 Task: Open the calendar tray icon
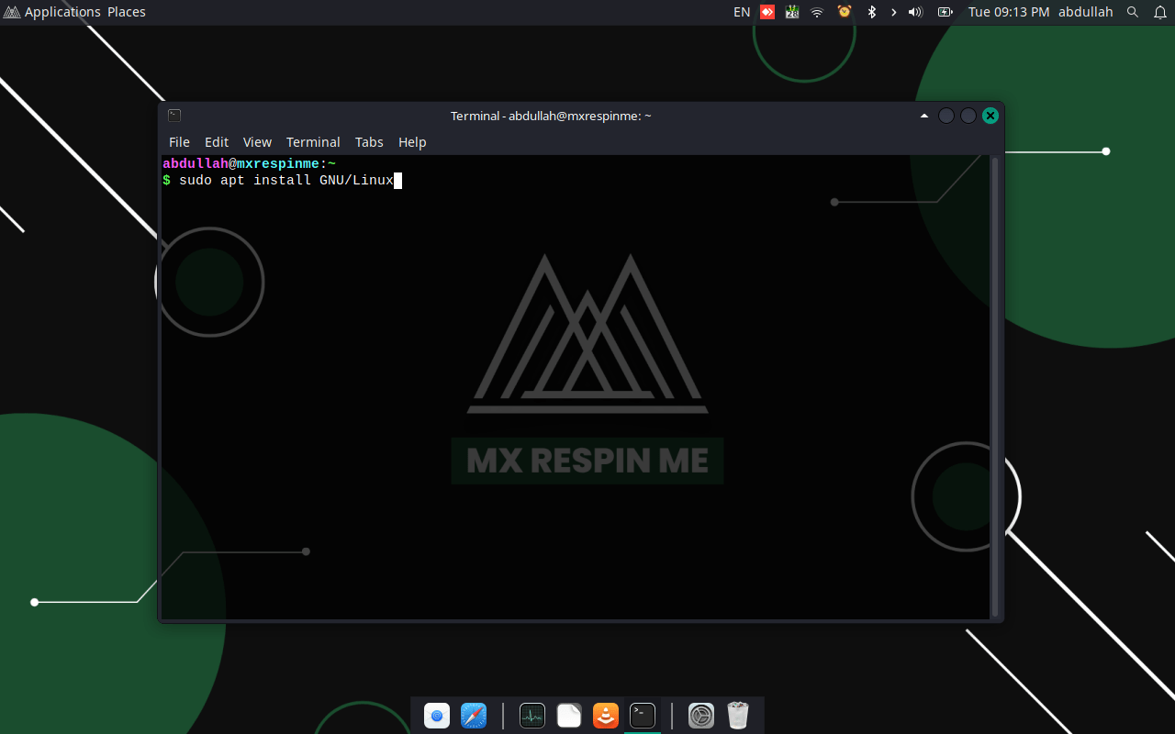[x=792, y=12]
